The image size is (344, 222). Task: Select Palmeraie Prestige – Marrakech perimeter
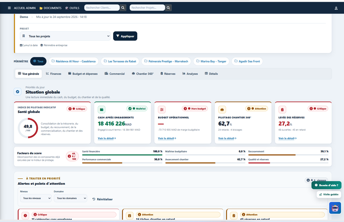click(166, 61)
